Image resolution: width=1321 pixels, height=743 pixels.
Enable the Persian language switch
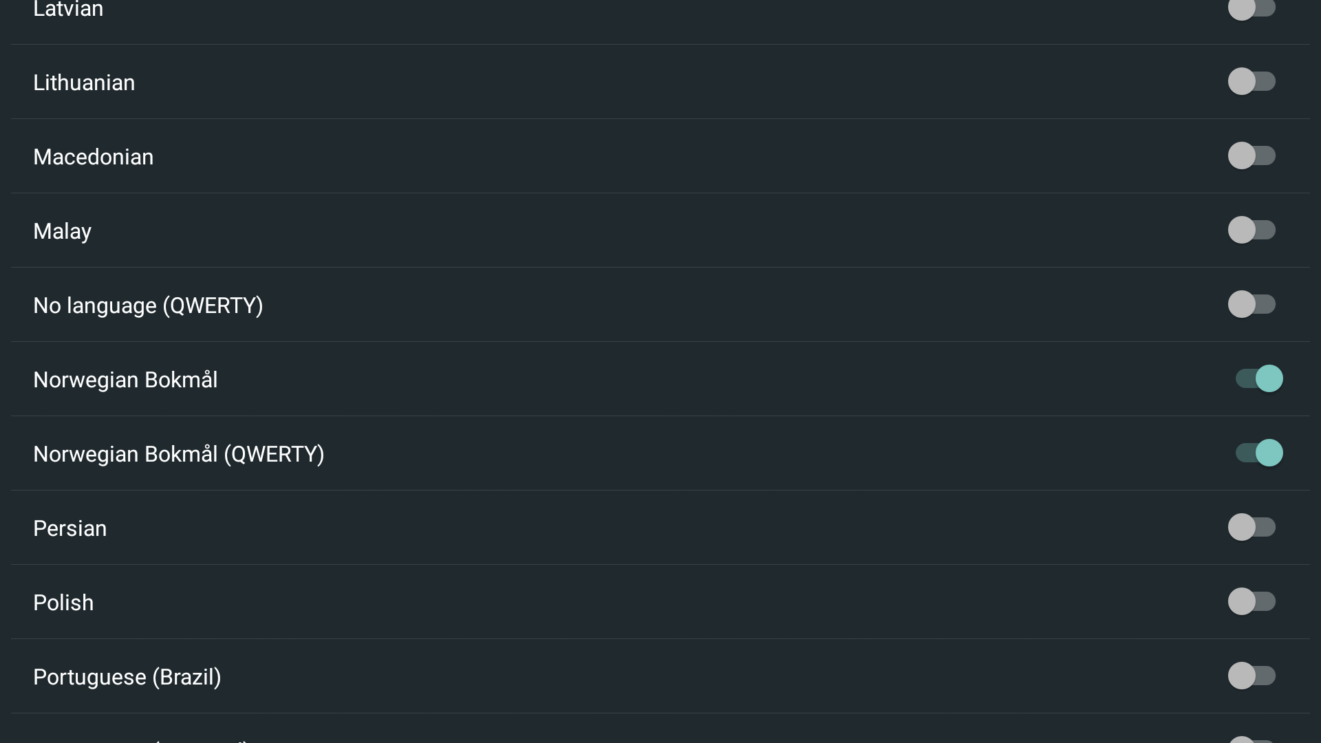pos(1252,528)
